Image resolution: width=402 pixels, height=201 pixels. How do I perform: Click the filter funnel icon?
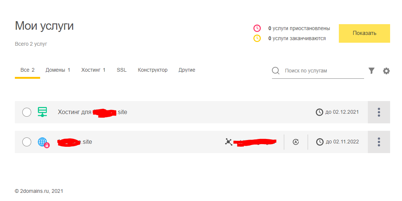[x=372, y=71]
